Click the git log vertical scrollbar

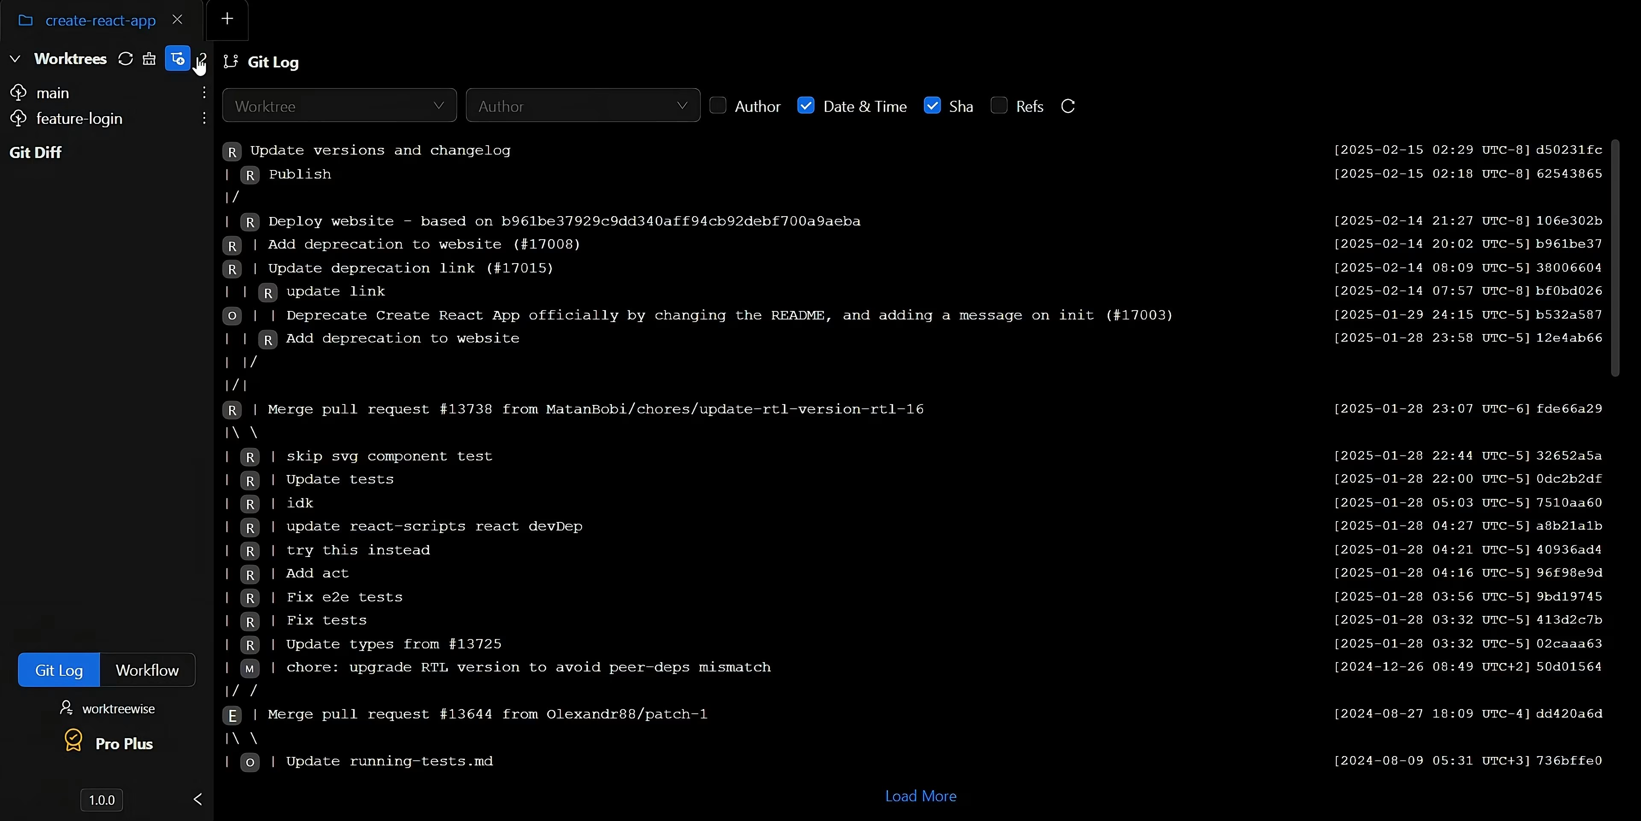1615,258
